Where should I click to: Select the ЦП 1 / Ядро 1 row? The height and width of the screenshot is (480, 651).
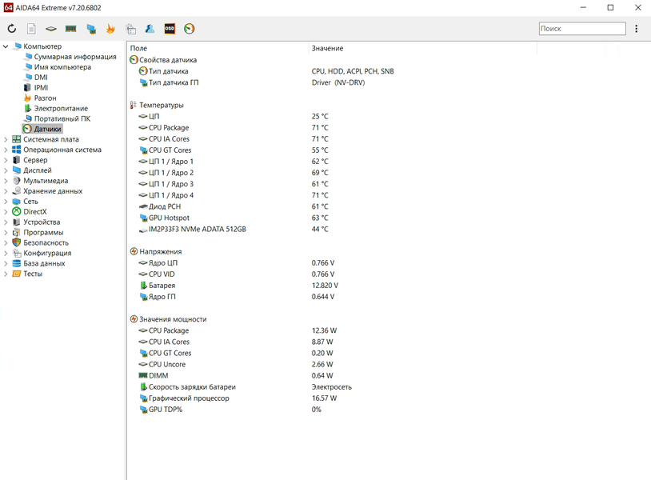coord(233,162)
